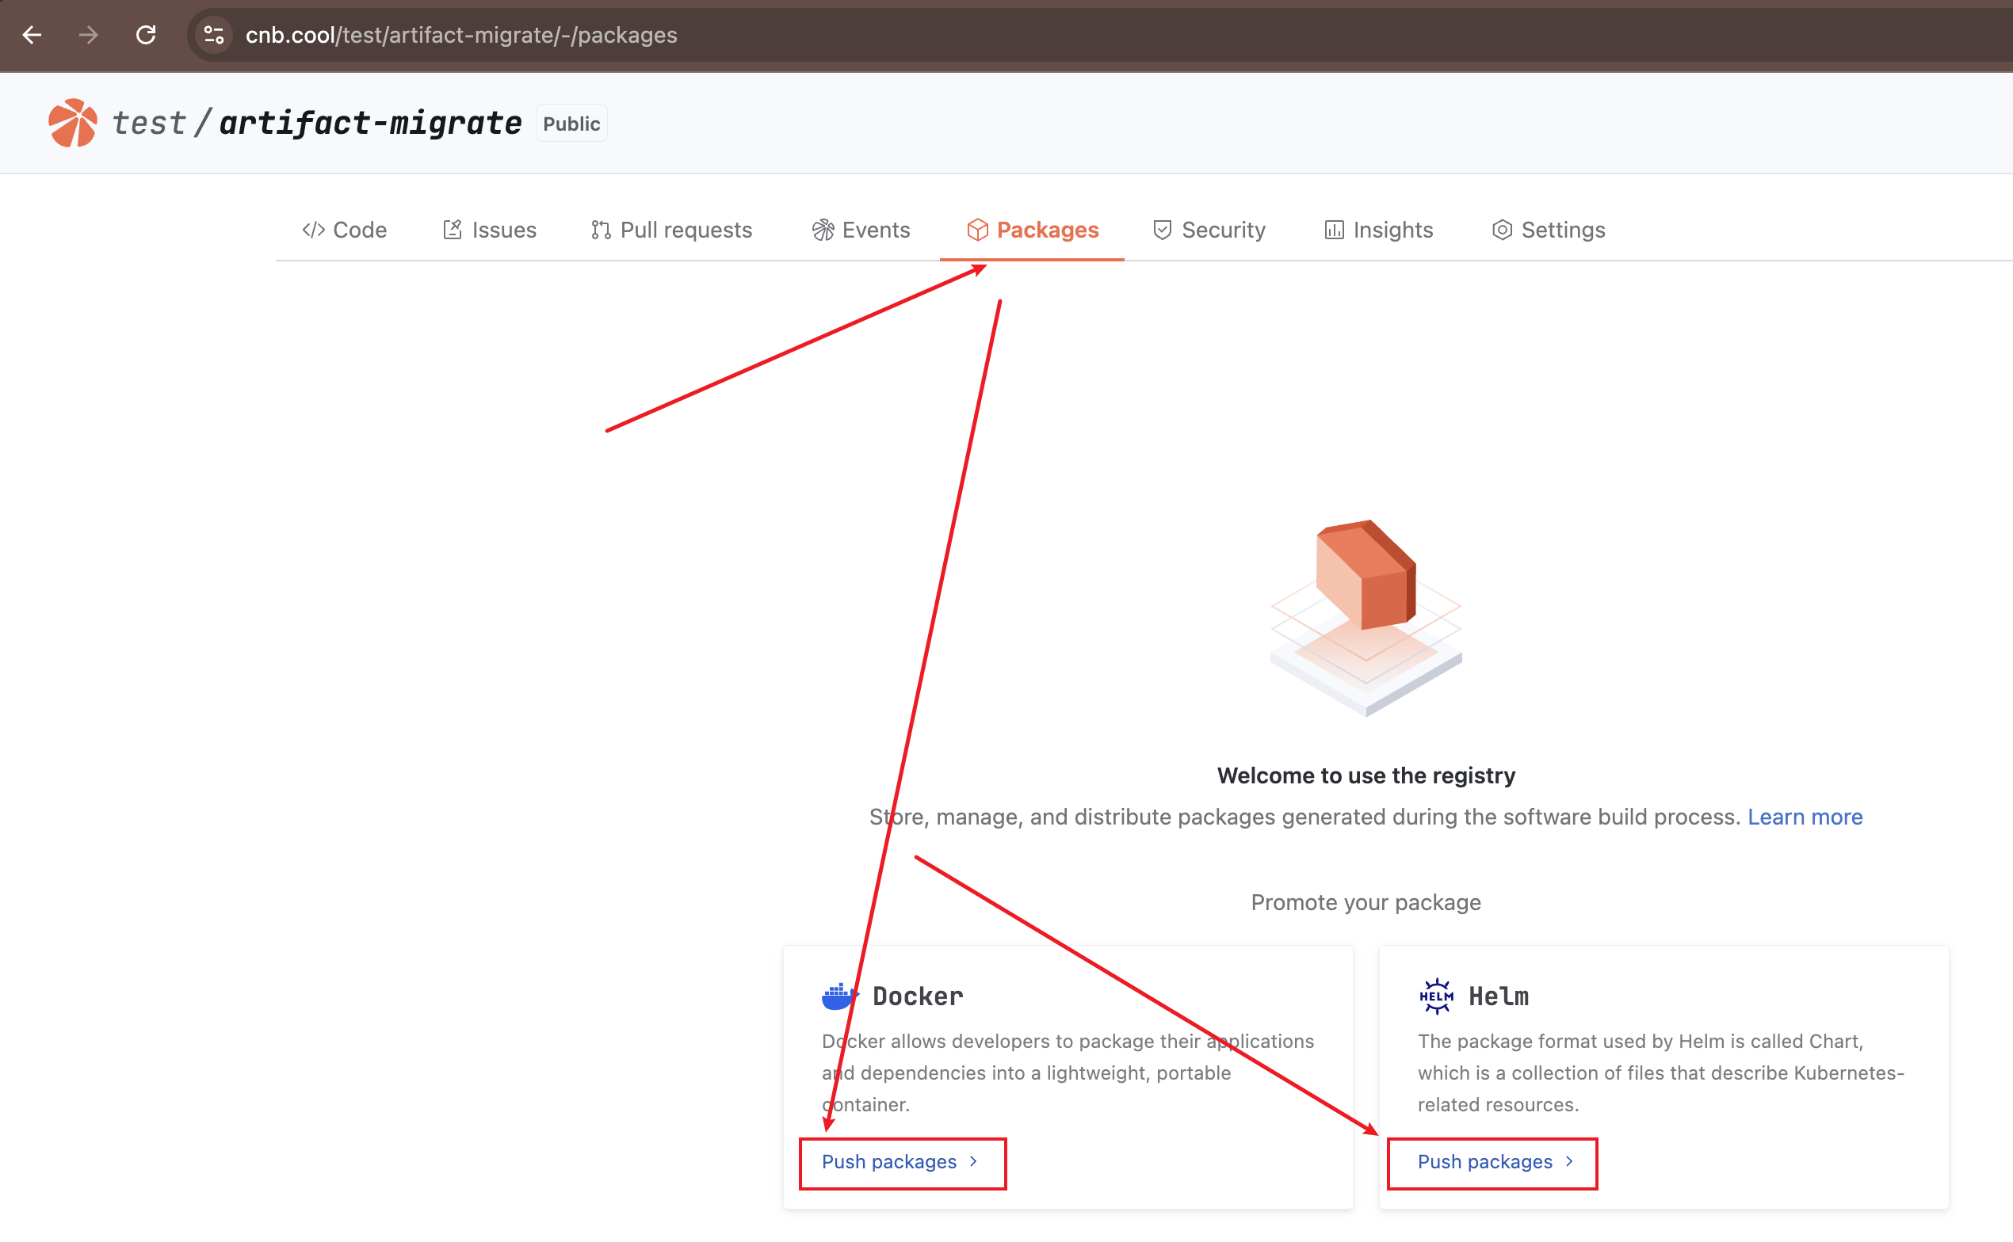2013x1242 pixels.
Task: Click the Settings gear hexagon icon
Action: click(1501, 230)
